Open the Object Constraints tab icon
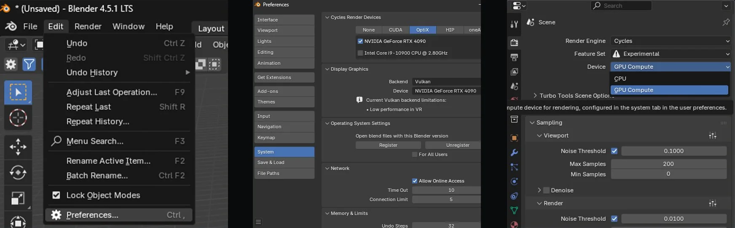Screen dimensions: 735x228 [x=514, y=196]
